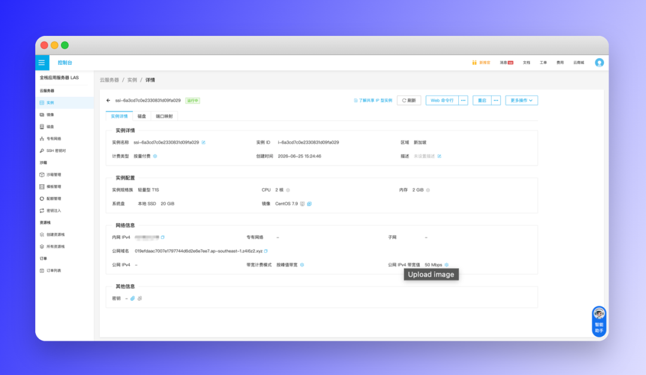This screenshot has height=375, width=646.
Task: Click the gear icon beside CPU 2 核
Action: click(x=288, y=190)
